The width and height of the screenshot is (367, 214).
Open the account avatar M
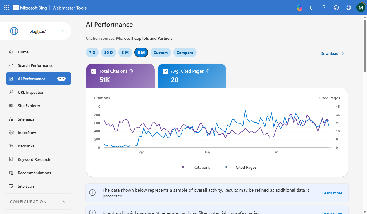click(x=361, y=8)
